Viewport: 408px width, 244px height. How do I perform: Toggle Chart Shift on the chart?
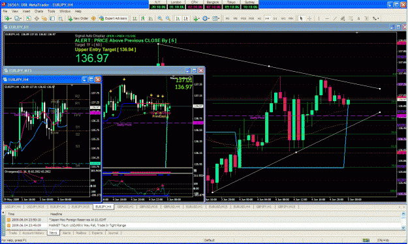pos(186,18)
